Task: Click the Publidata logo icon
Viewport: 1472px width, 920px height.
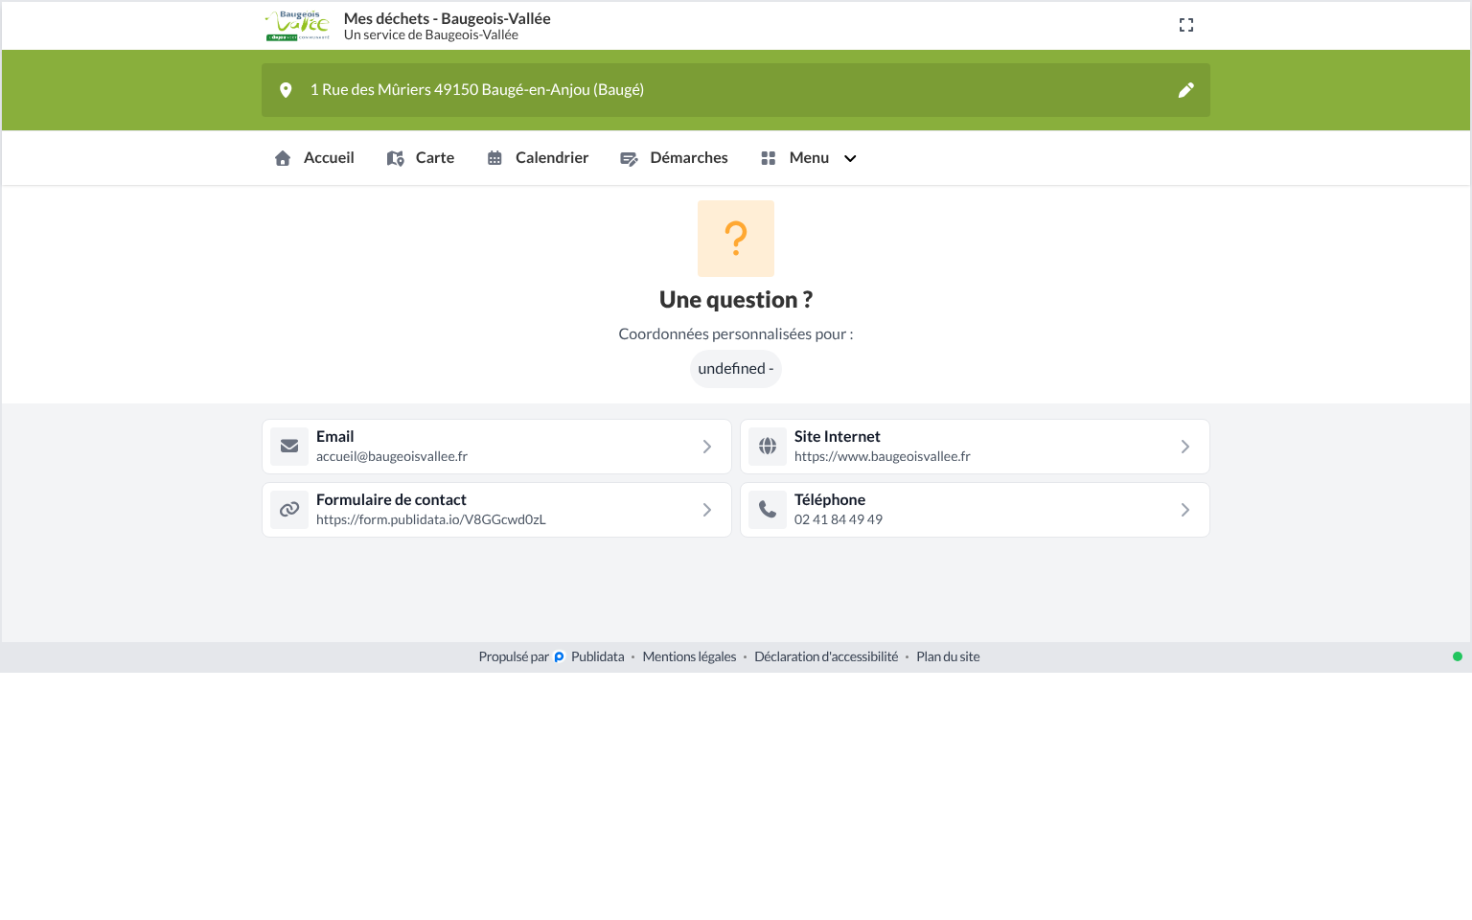Action: tap(560, 657)
